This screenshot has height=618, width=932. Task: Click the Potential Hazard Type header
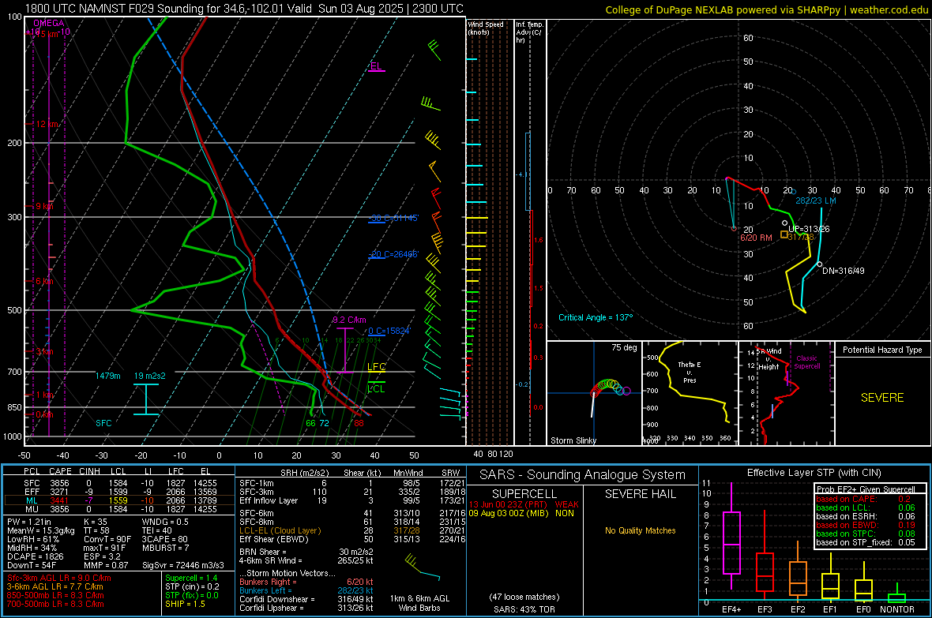click(882, 350)
